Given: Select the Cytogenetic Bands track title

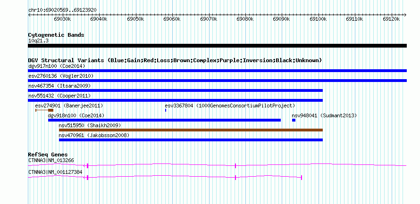Looking at the screenshot, I should [x=56, y=35].
